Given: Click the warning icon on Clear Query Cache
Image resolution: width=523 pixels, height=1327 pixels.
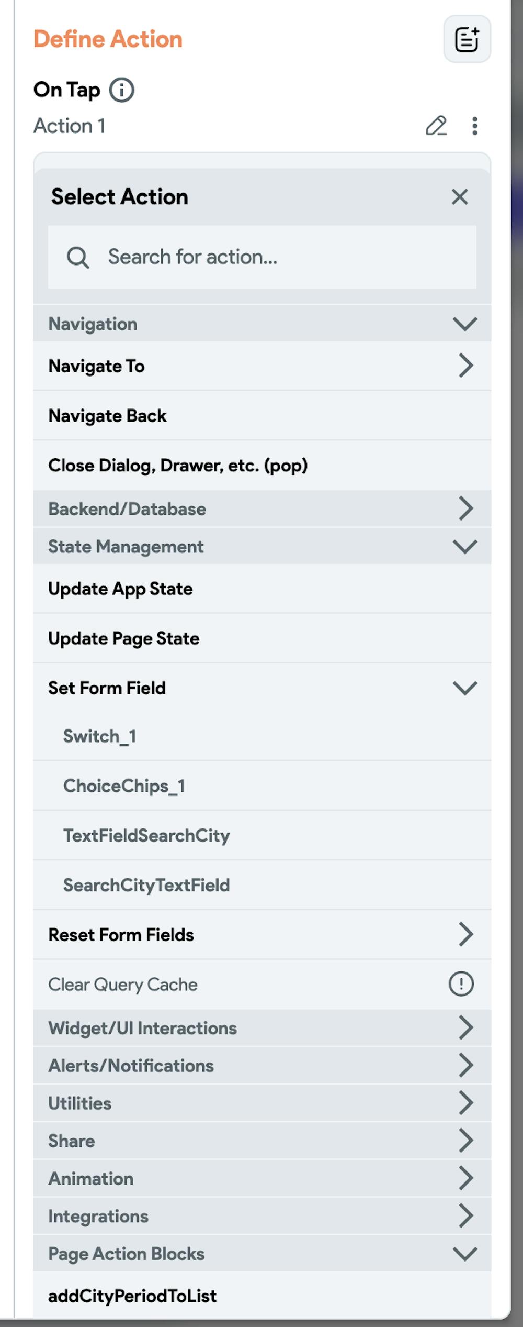Looking at the screenshot, I should tap(461, 984).
